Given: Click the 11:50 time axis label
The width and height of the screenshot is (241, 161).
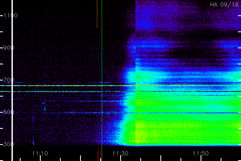Looking at the screenshot, I should (201, 153).
